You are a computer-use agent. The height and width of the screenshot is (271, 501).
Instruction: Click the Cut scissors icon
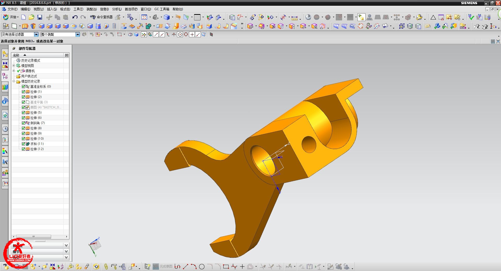pos(49,17)
